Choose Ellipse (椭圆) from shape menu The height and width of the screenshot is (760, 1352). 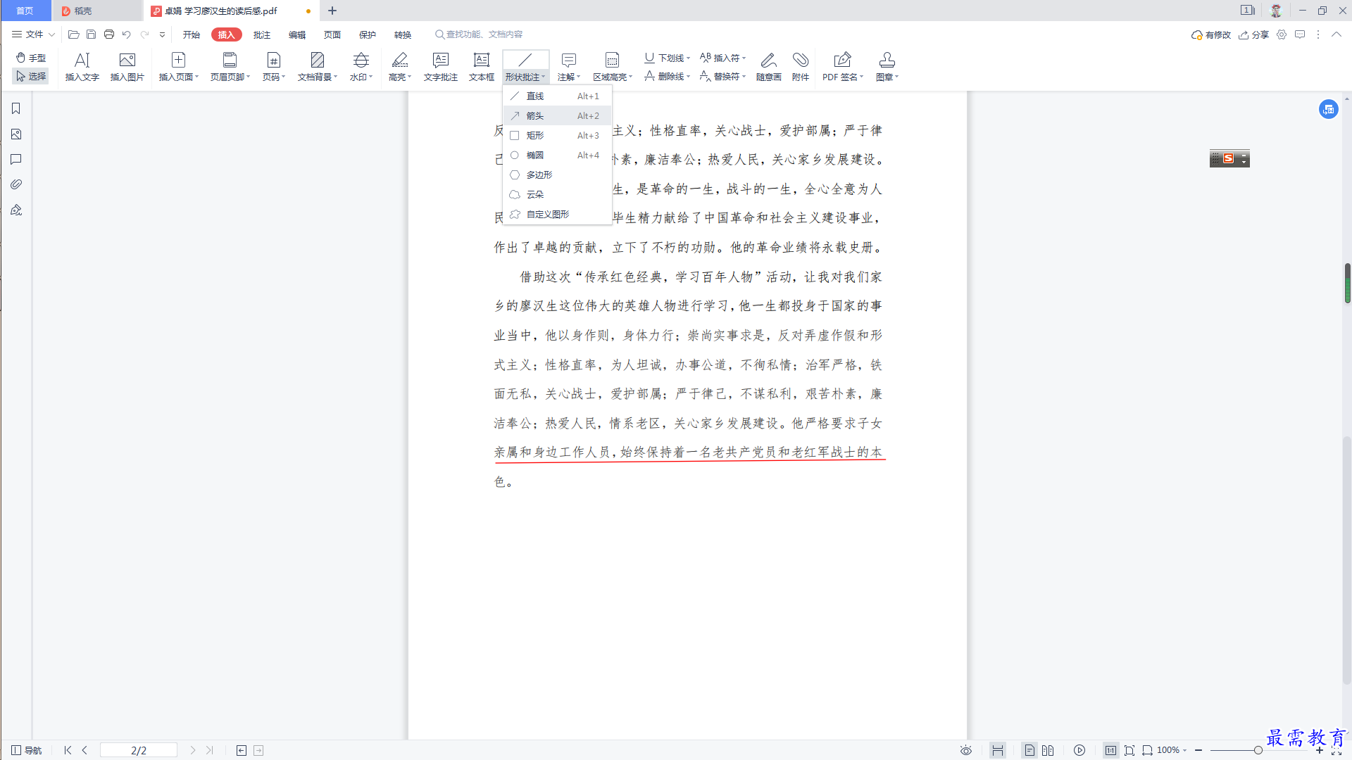pos(557,155)
